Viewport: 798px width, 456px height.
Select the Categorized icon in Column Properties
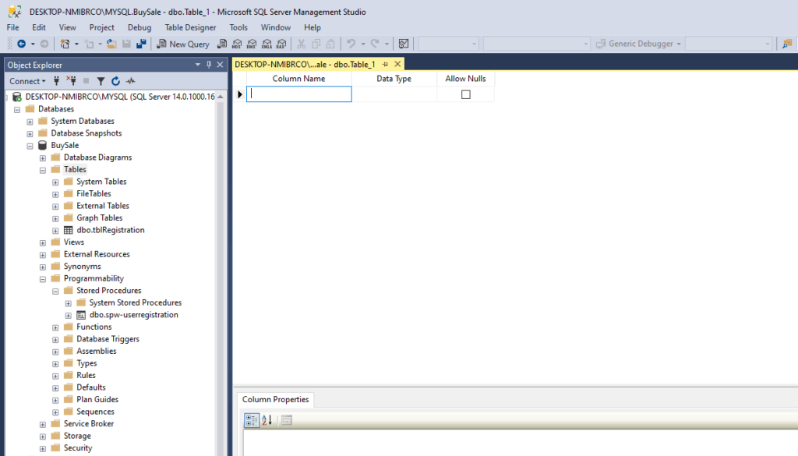pos(251,420)
